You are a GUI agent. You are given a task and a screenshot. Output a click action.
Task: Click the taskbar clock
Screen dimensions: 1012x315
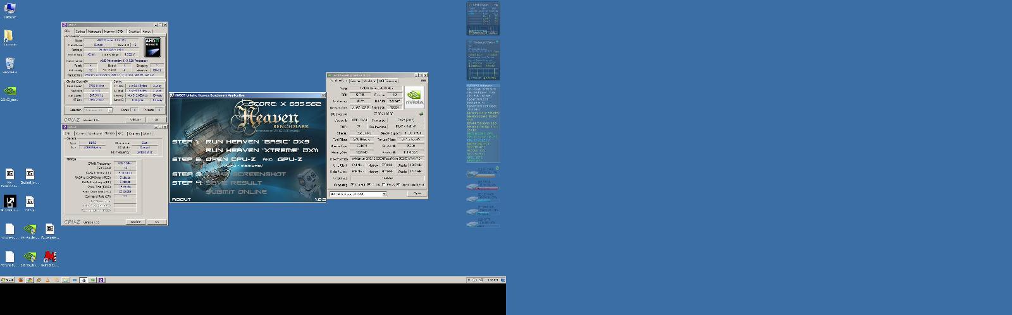(x=493, y=280)
